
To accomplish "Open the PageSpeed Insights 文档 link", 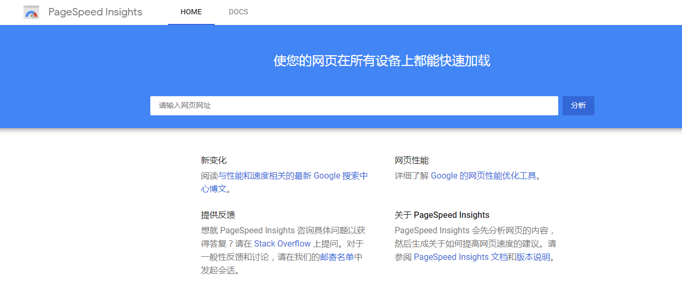I will 461,257.
